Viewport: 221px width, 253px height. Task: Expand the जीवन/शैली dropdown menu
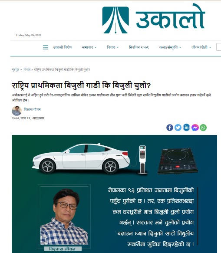(x=201, y=47)
